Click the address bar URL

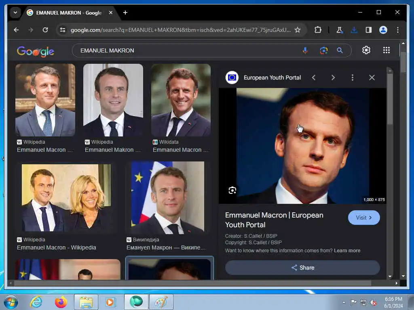pyautogui.click(x=181, y=30)
